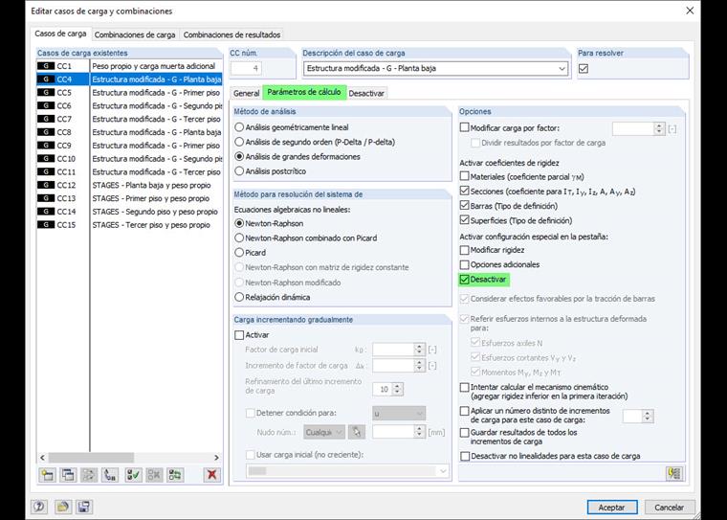This screenshot has height=520, width=727.
Task: Open the General sub-tab
Action: (x=246, y=93)
